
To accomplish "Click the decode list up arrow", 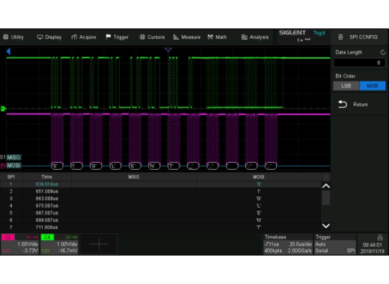I will point(326,186).
